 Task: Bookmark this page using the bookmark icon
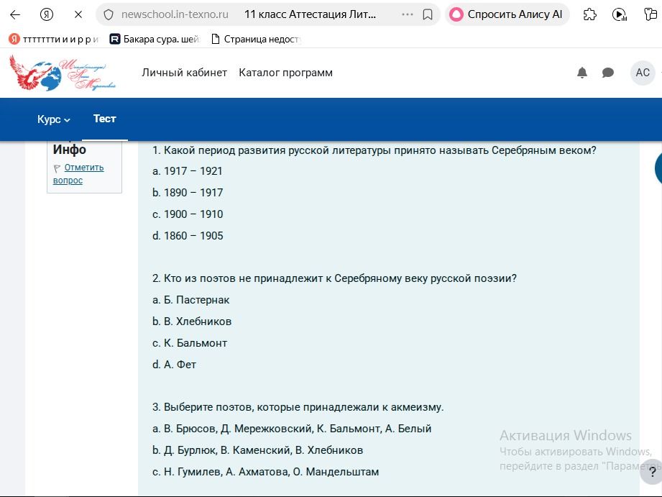427,15
